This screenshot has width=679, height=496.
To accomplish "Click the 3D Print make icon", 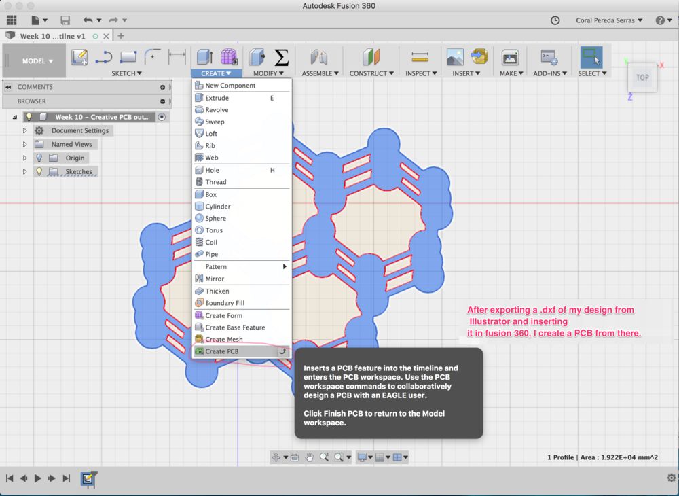I will [x=511, y=57].
